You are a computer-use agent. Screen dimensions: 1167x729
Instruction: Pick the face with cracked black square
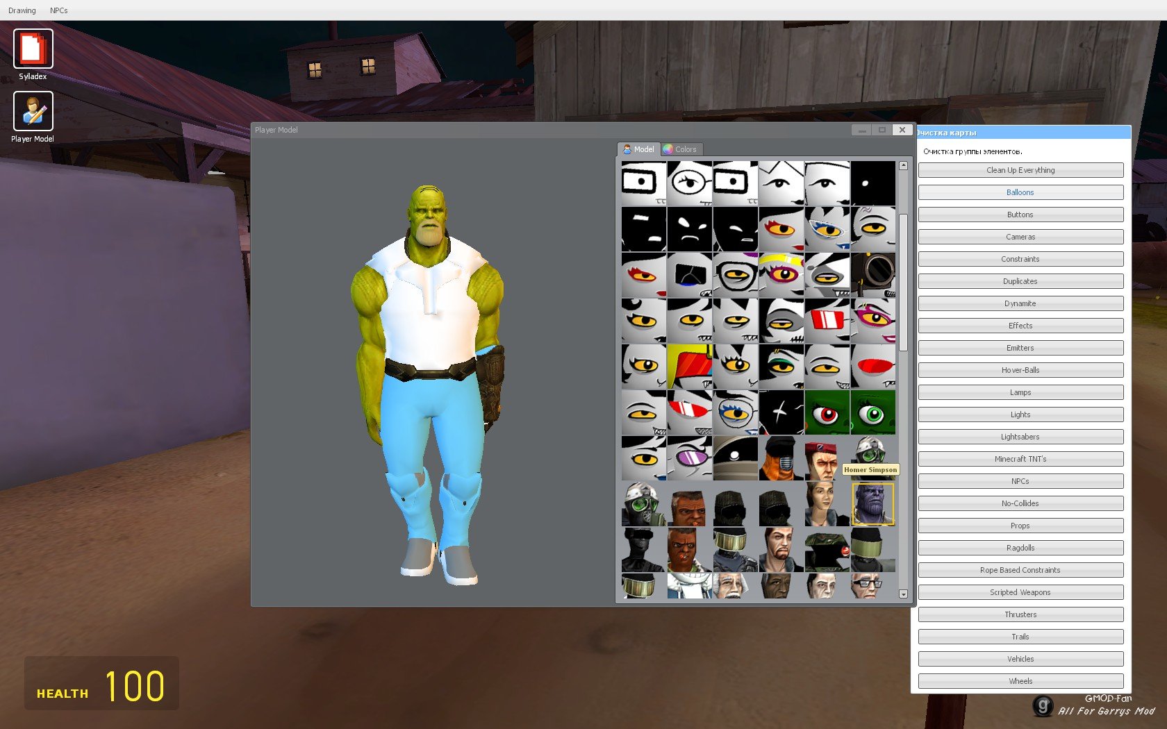pos(689,275)
